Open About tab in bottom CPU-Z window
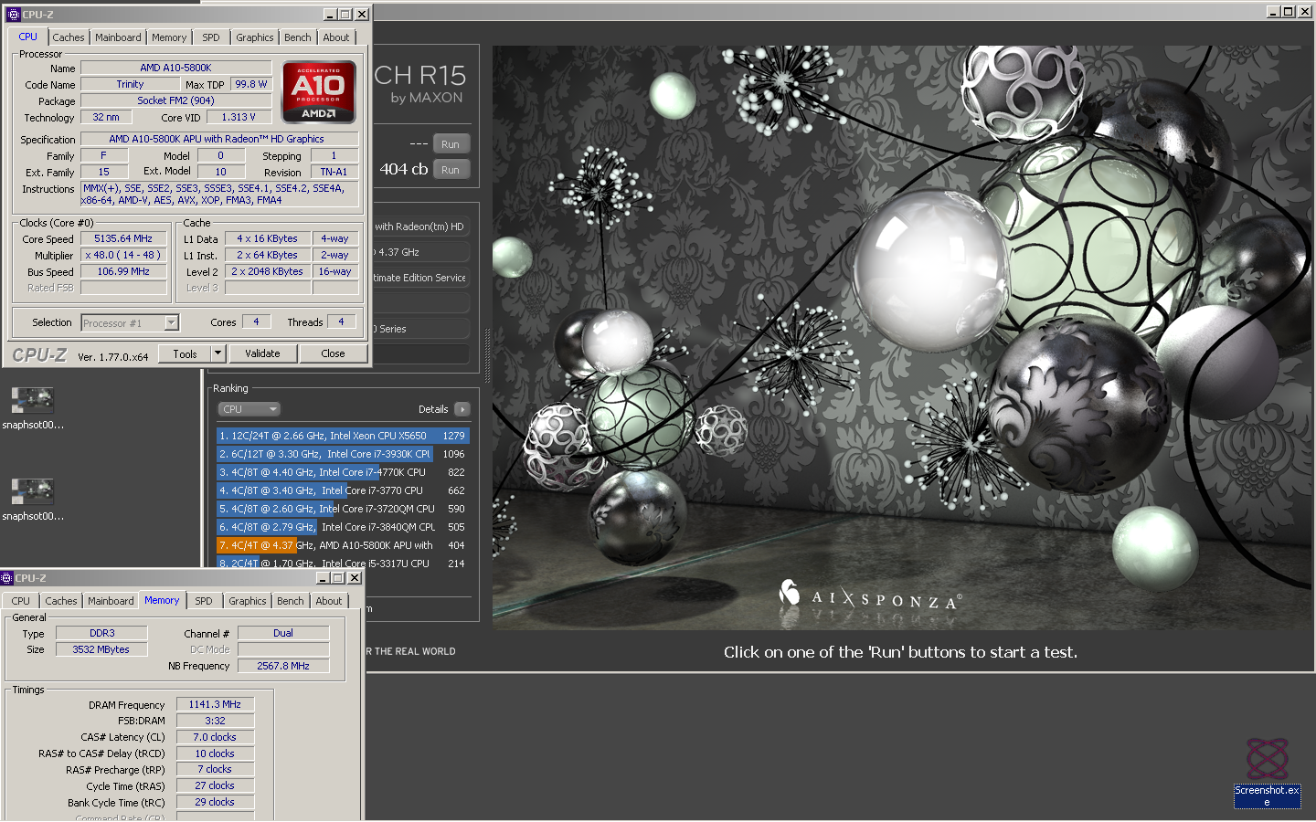The width and height of the screenshot is (1316, 822). pos(329,601)
